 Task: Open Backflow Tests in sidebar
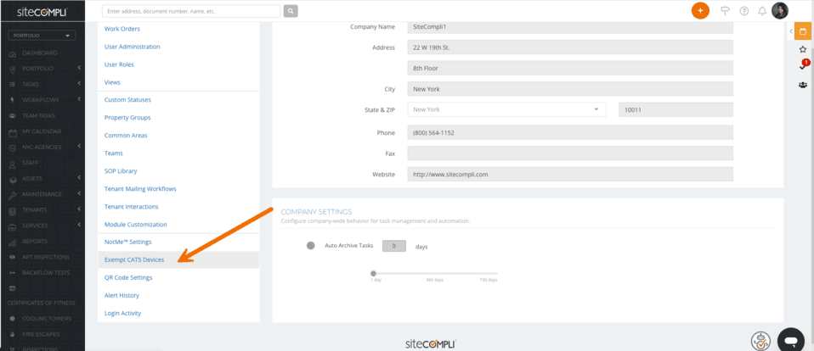[46, 272]
